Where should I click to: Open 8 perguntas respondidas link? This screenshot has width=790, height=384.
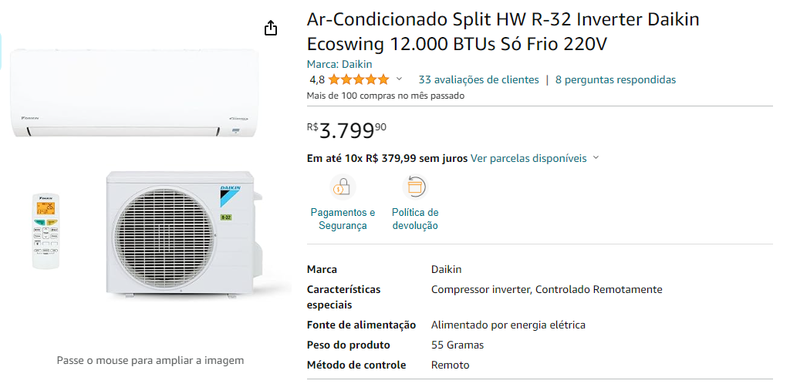616,79
